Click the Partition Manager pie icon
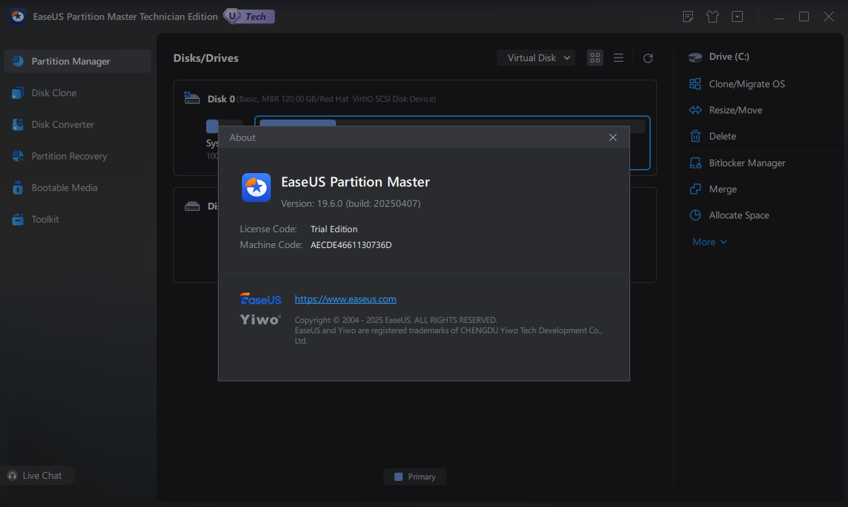The height and width of the screenshot is (507, 848). tap(18, 61)
